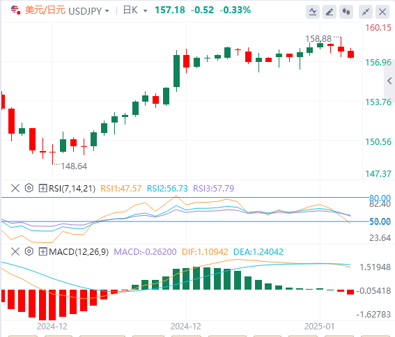The height and width of the screenshot is (337, 395).
Task: Remove the RSI indicator with X
Action: 15,188
